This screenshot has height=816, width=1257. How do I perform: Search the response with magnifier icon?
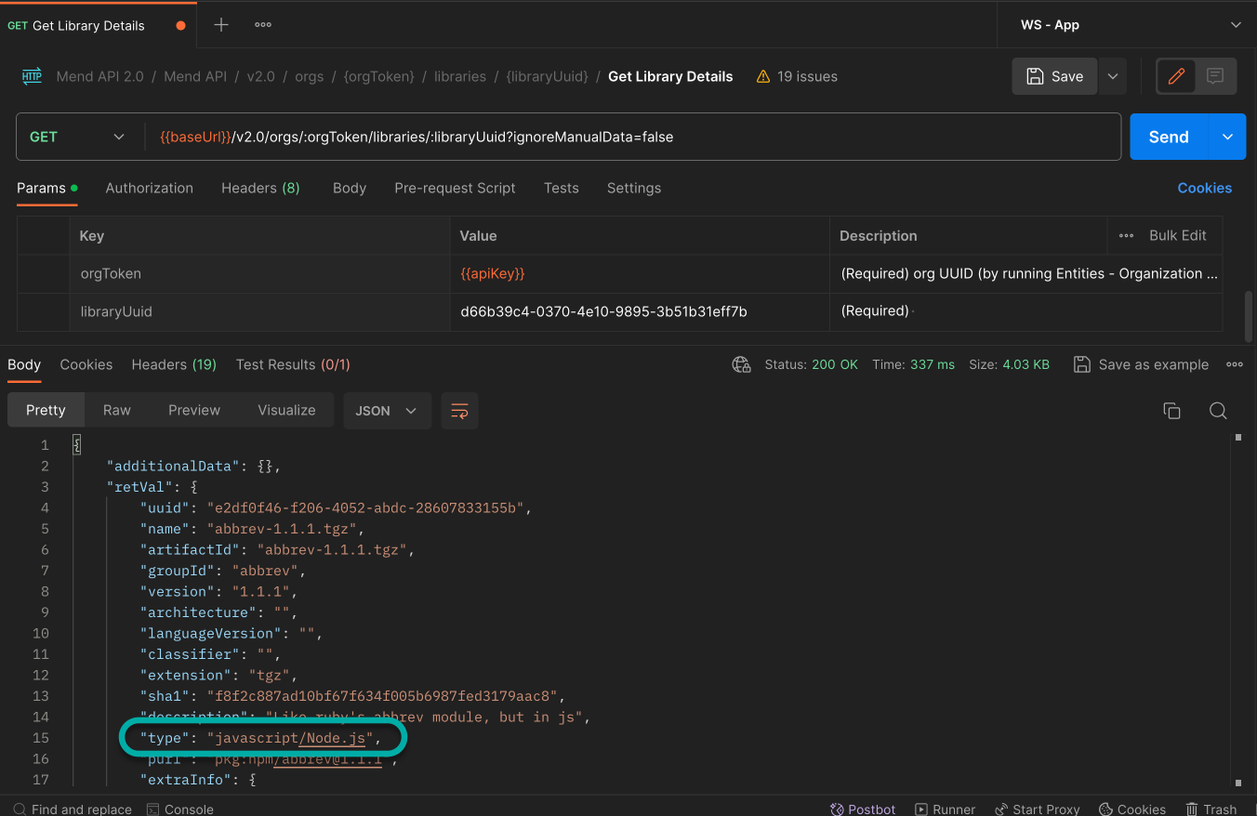(1218, 411)
